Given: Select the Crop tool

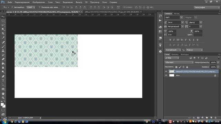Looking at the screenshot, I should coord(3,34).
